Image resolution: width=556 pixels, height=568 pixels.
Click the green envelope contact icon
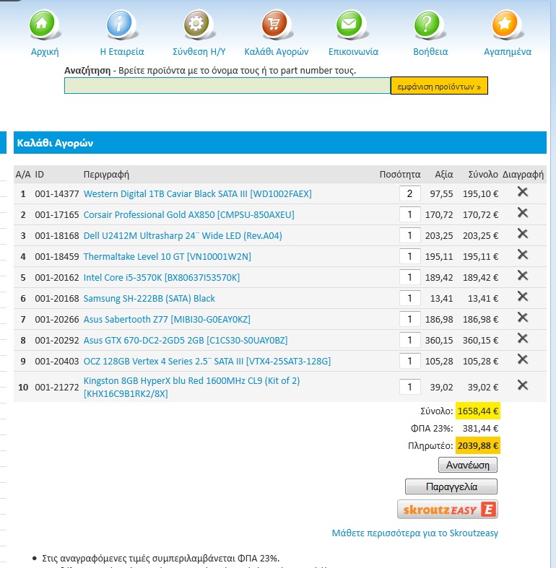tap(349, 24)
